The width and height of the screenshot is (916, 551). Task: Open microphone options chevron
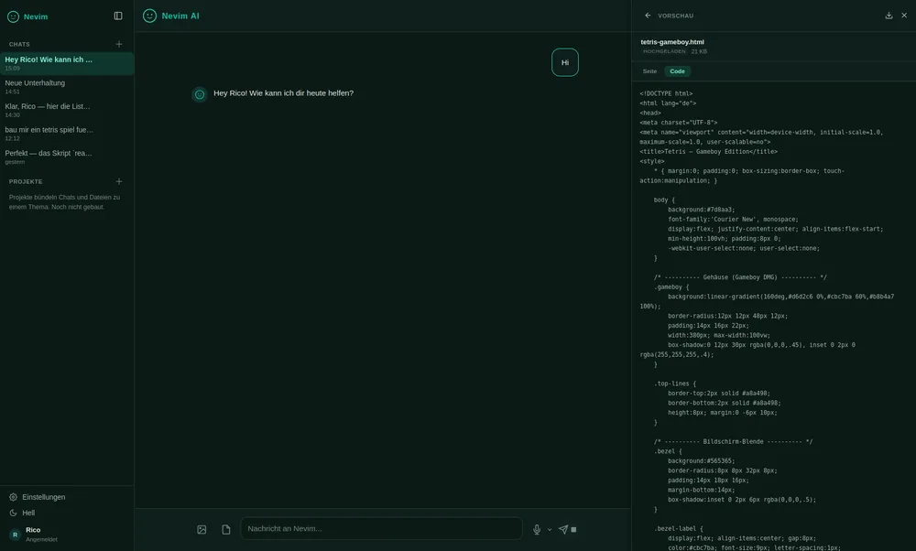click(x=550, y=530)
